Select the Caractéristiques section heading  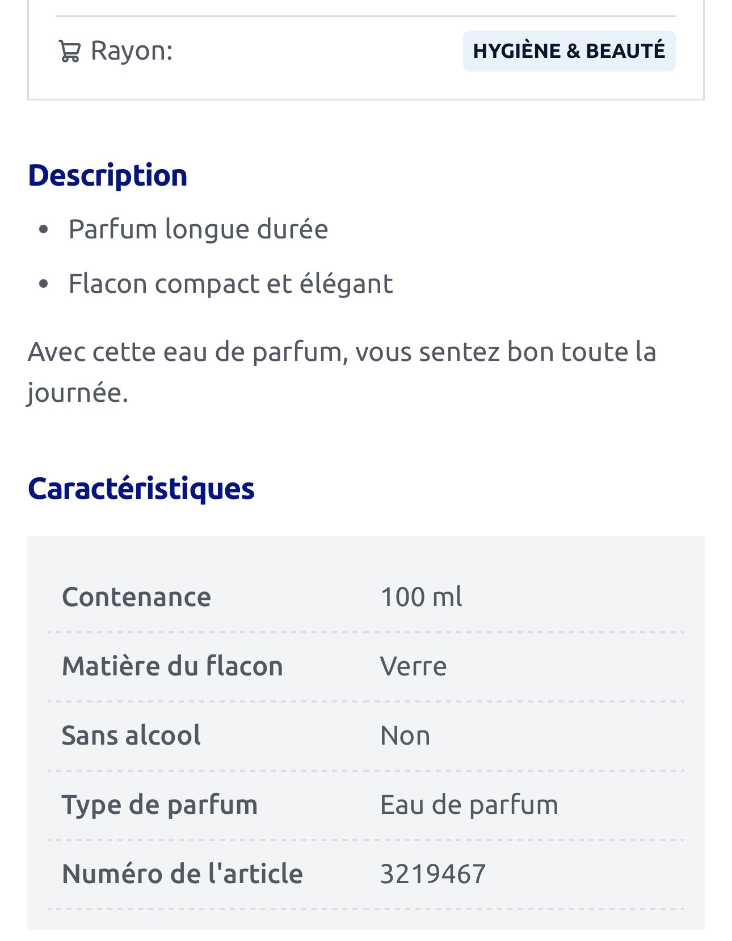pos(141,488)
